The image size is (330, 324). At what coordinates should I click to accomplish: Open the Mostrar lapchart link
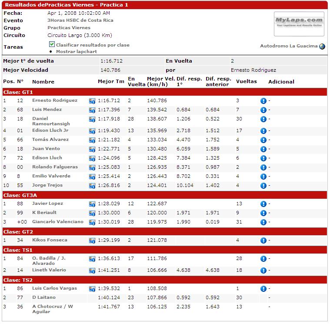tap(77, 51)
